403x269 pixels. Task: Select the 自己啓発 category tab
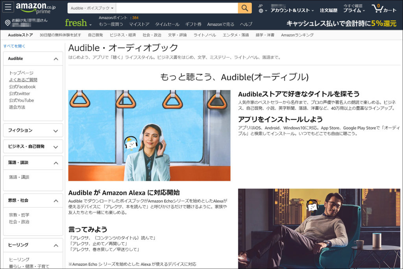pos(95,35)
